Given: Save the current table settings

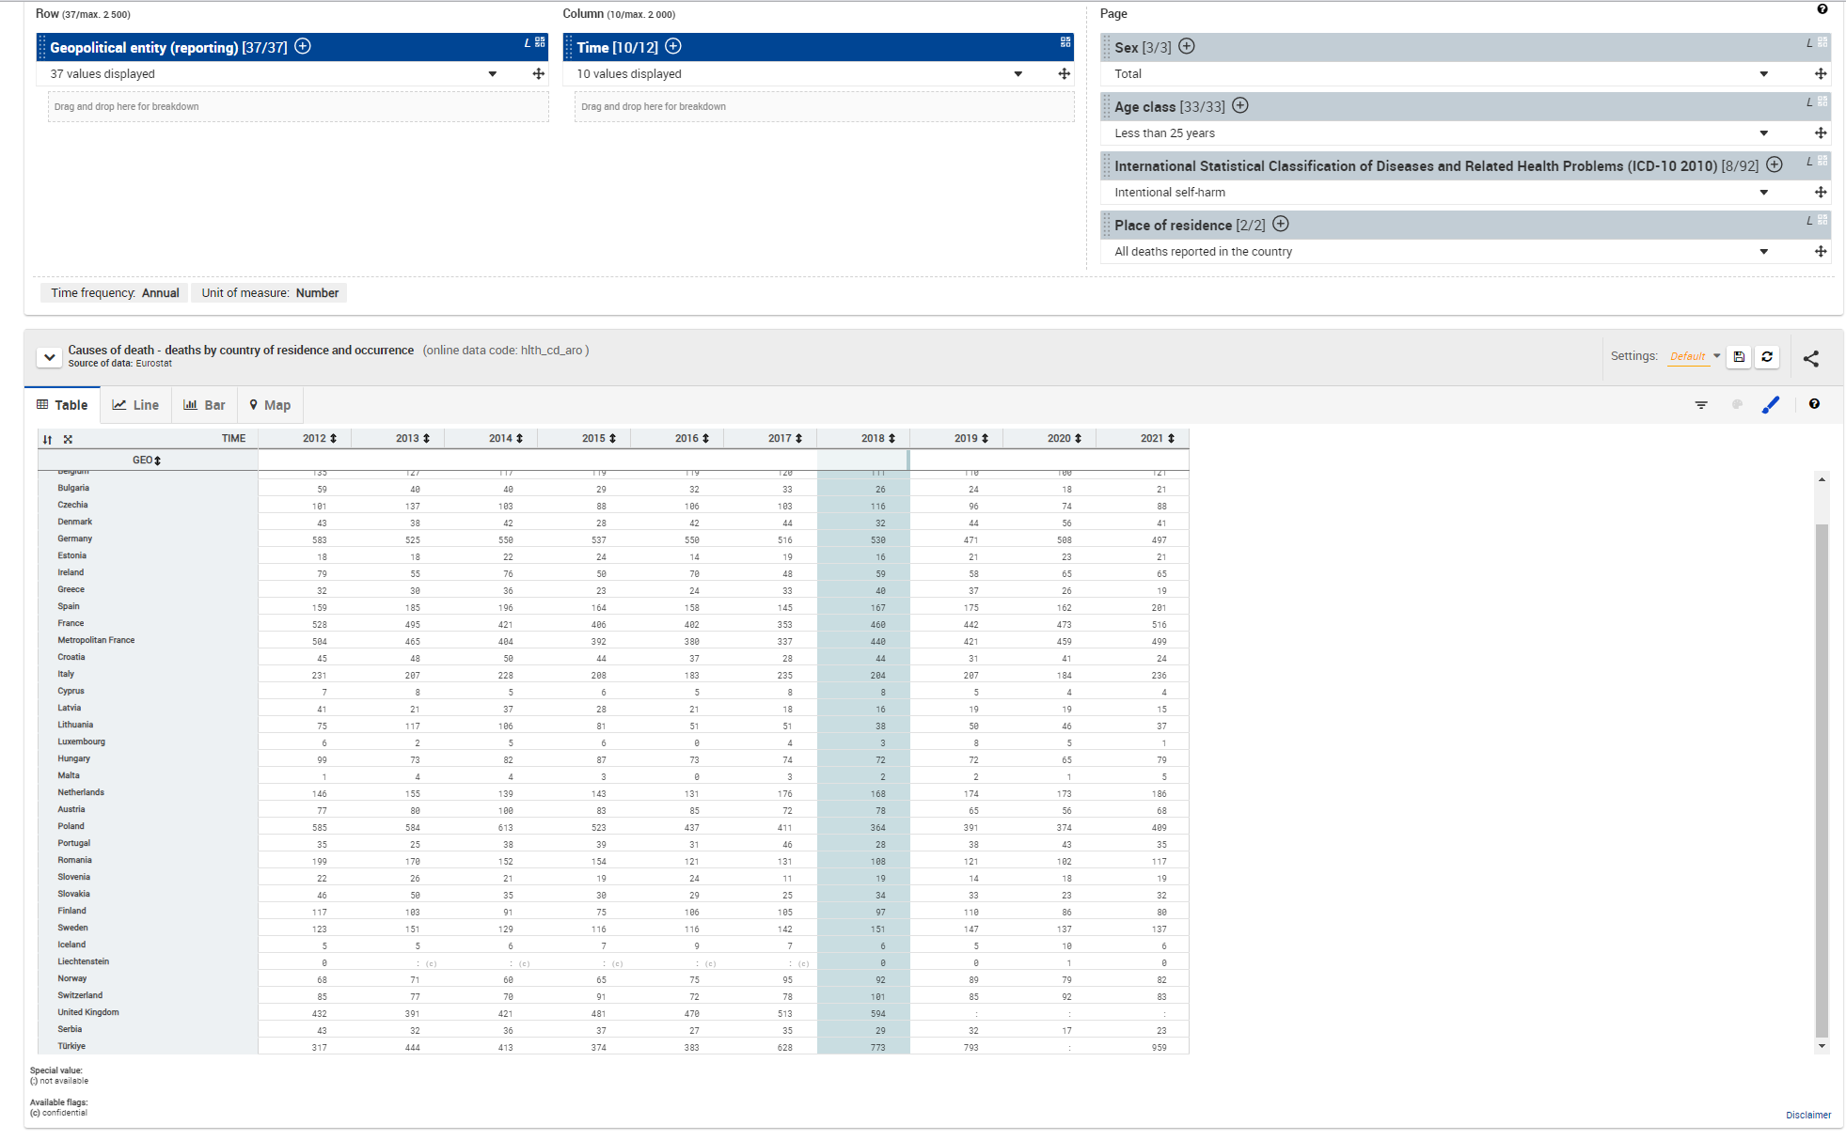Looking at the screenshot, I should click(1739, 357).
